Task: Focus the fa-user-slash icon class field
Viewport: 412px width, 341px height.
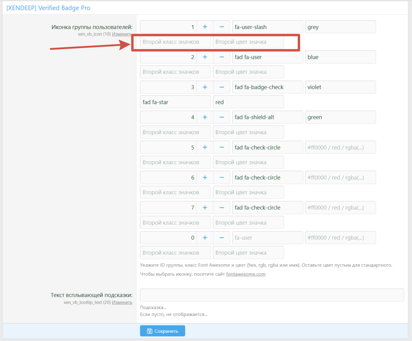Action: 268,27
